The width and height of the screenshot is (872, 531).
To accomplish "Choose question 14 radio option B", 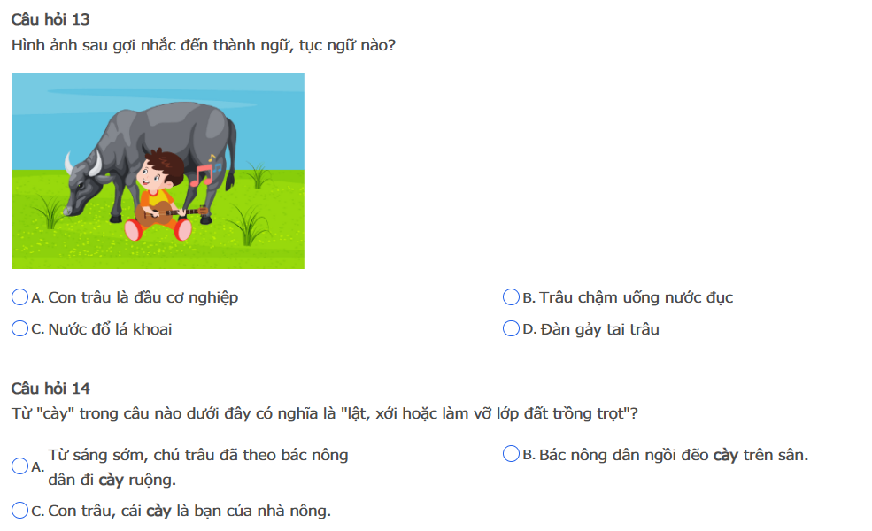I will (511, 455).
